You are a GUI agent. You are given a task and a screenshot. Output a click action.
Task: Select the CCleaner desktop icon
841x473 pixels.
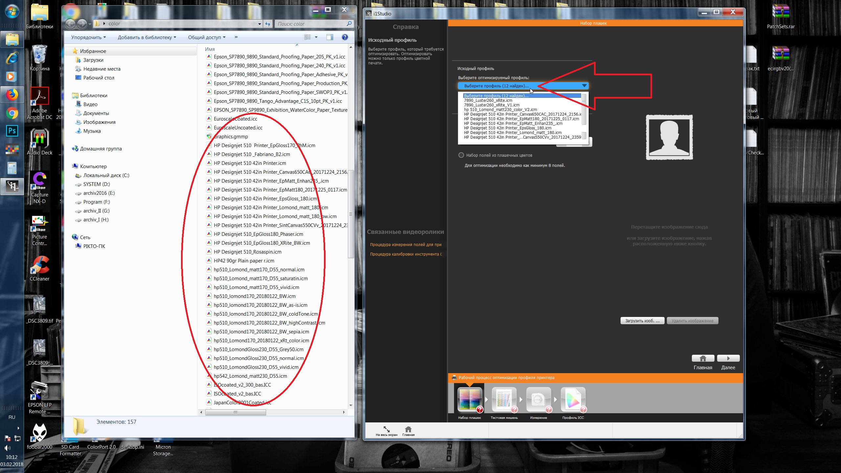tap(40, 268)
